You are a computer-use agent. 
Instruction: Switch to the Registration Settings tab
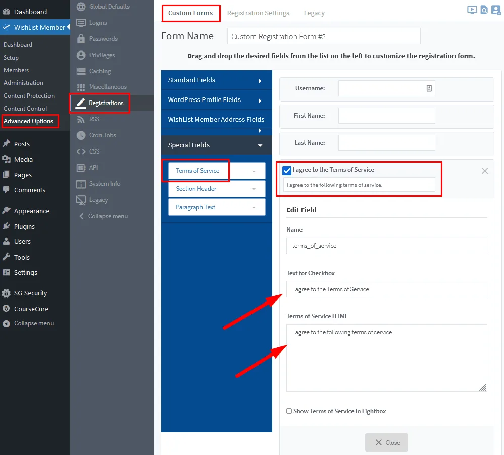tap(258, 13)
